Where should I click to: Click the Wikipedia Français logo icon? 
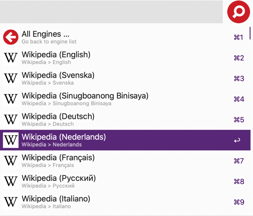11,161
